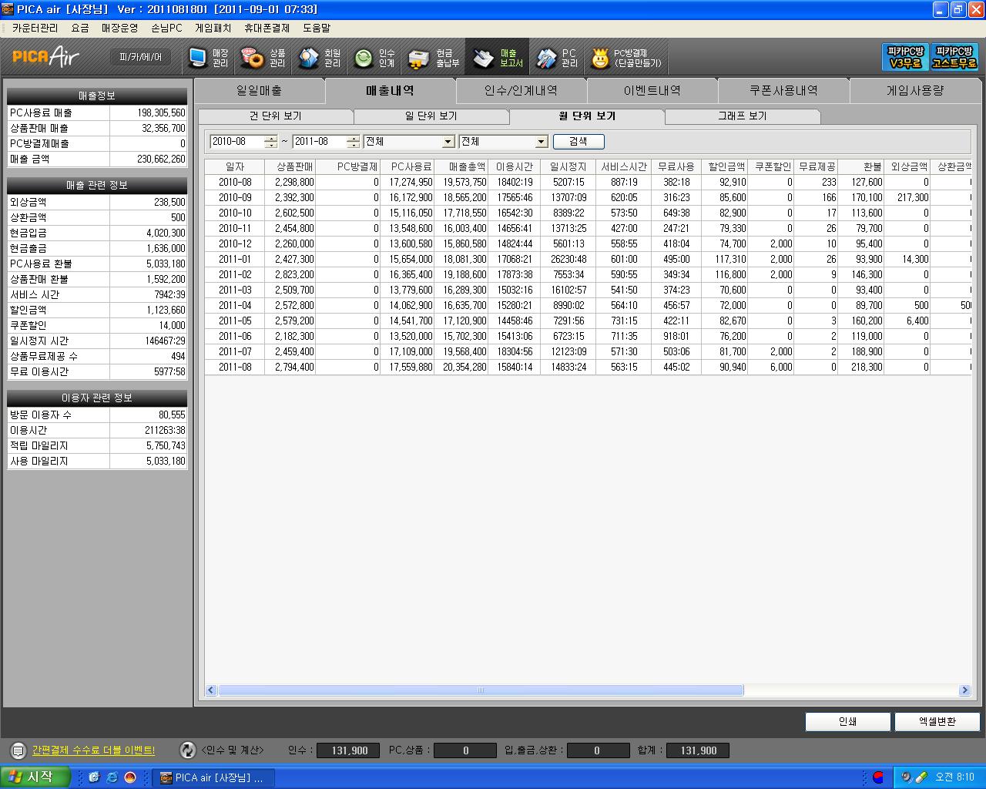The width and height of the screenshot is (986, 789).
Task: Click the 피카PC방 V3무료 banner
Action: (x=906, y=57)
